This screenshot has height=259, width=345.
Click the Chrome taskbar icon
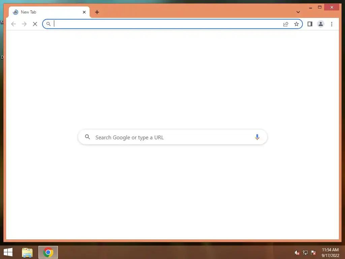click(48, 252)
